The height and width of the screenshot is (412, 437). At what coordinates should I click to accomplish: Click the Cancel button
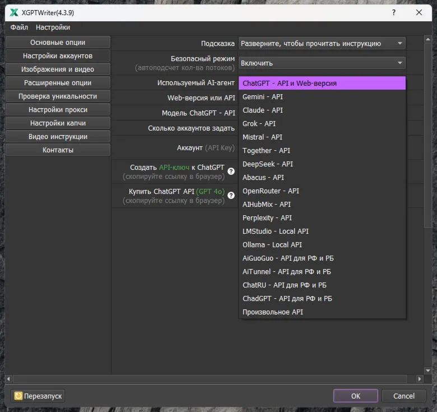pos(403,396)
